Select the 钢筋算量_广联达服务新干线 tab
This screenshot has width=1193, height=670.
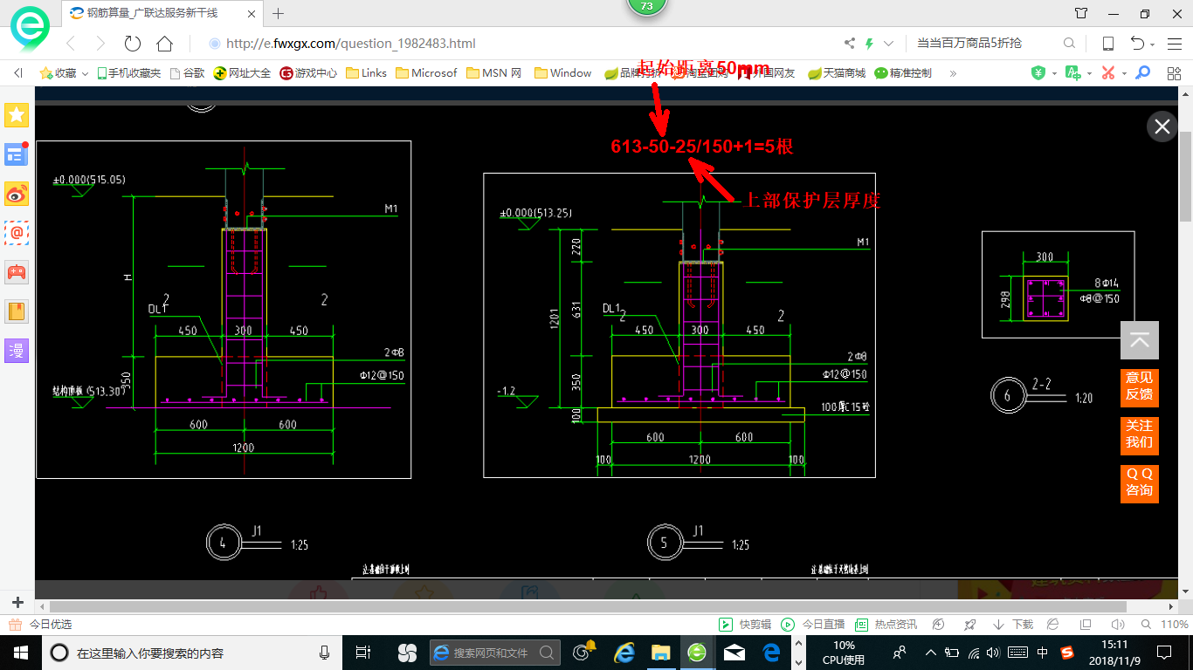tap(162, 13)
